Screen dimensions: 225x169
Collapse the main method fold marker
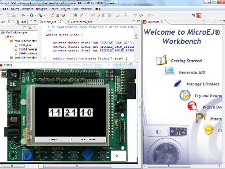pyautogui.click(x=45, y=58)
